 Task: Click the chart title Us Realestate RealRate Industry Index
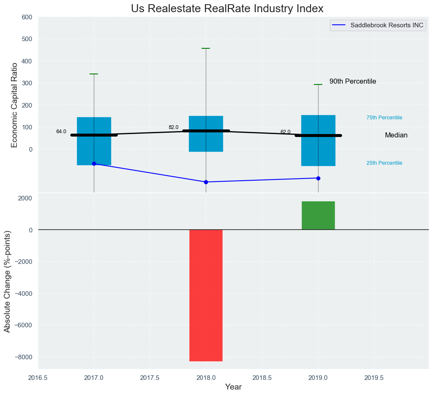(227, 8)
